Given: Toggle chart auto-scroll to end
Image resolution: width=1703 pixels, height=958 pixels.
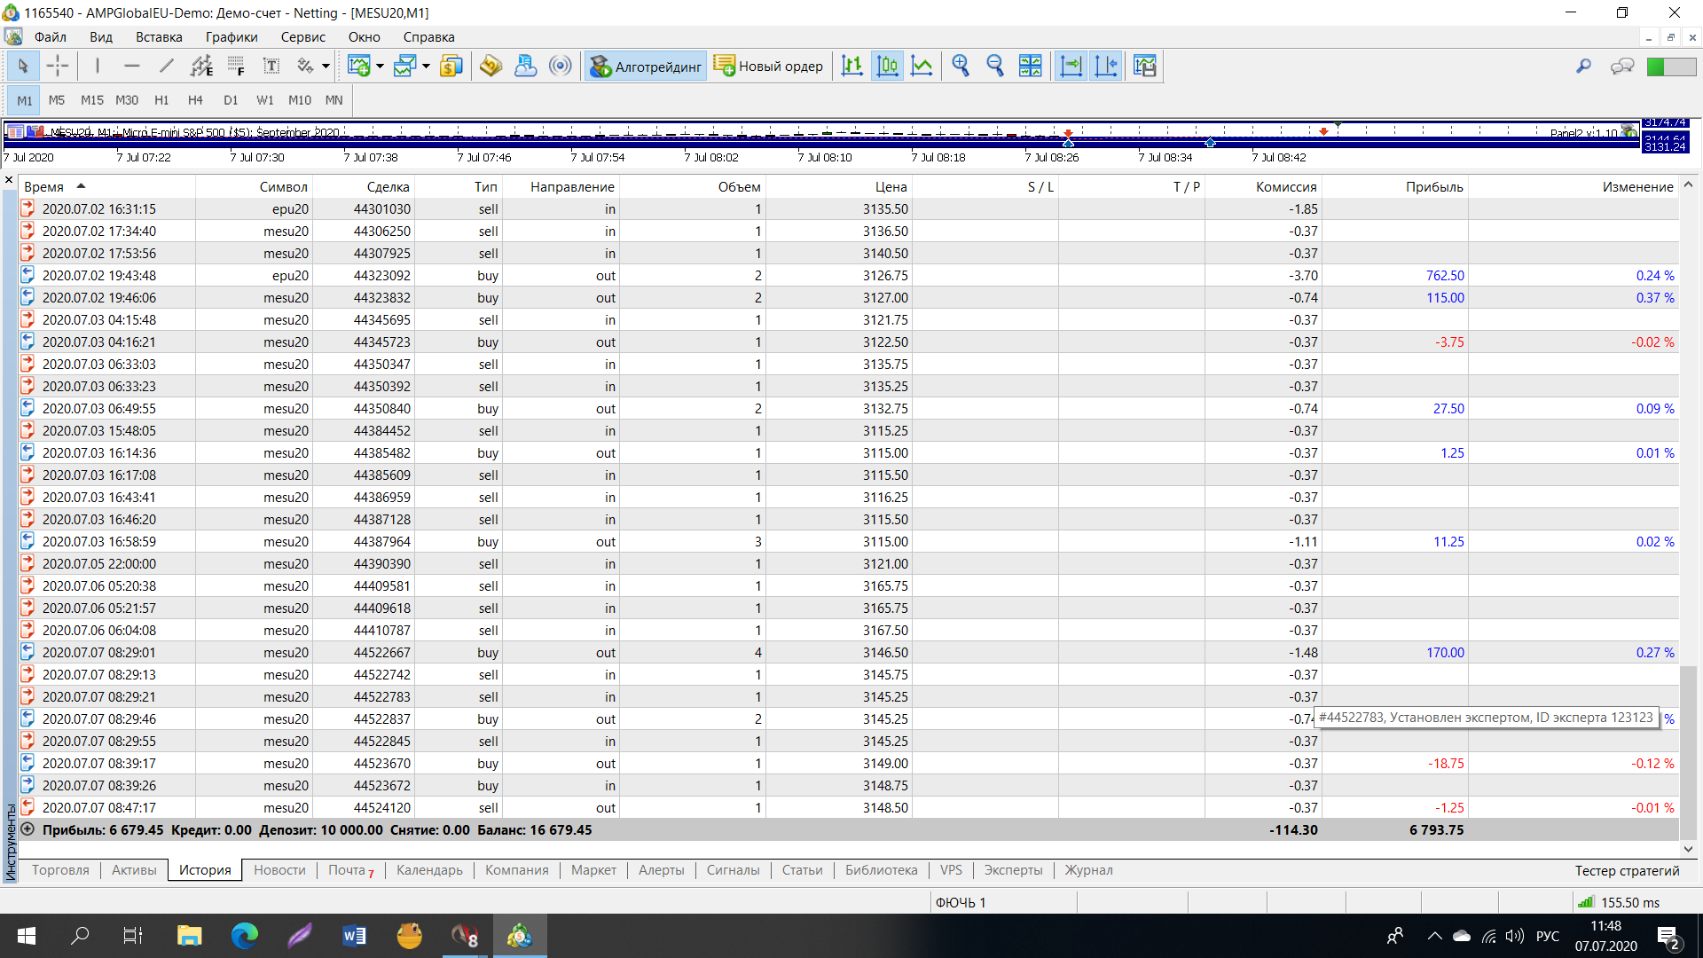Looking at the screenshot, I should click(1071, 66).
